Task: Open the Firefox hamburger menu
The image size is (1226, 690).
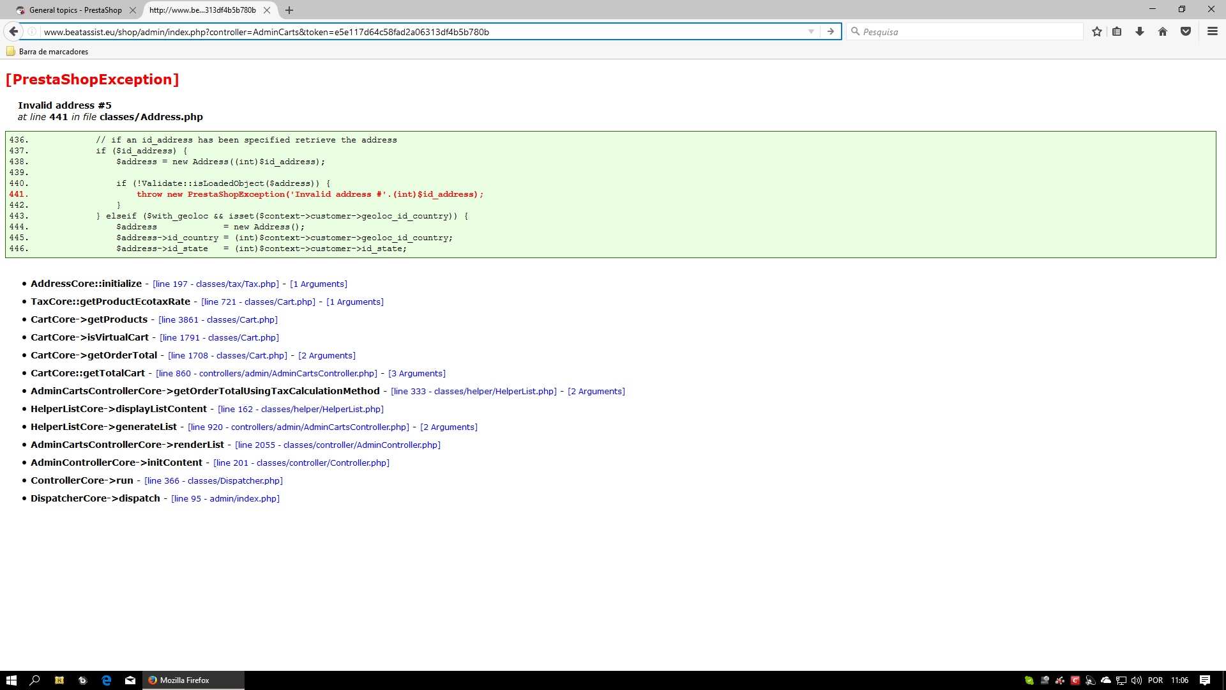Action: coord(1213,31)
